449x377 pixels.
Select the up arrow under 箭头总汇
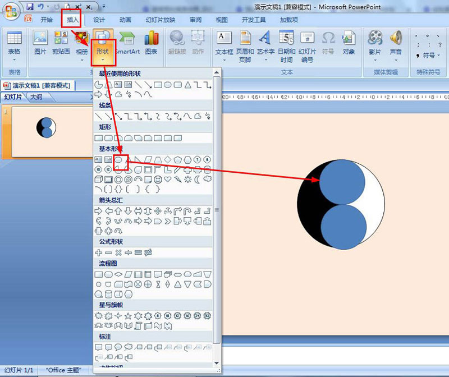pos(118,212)
